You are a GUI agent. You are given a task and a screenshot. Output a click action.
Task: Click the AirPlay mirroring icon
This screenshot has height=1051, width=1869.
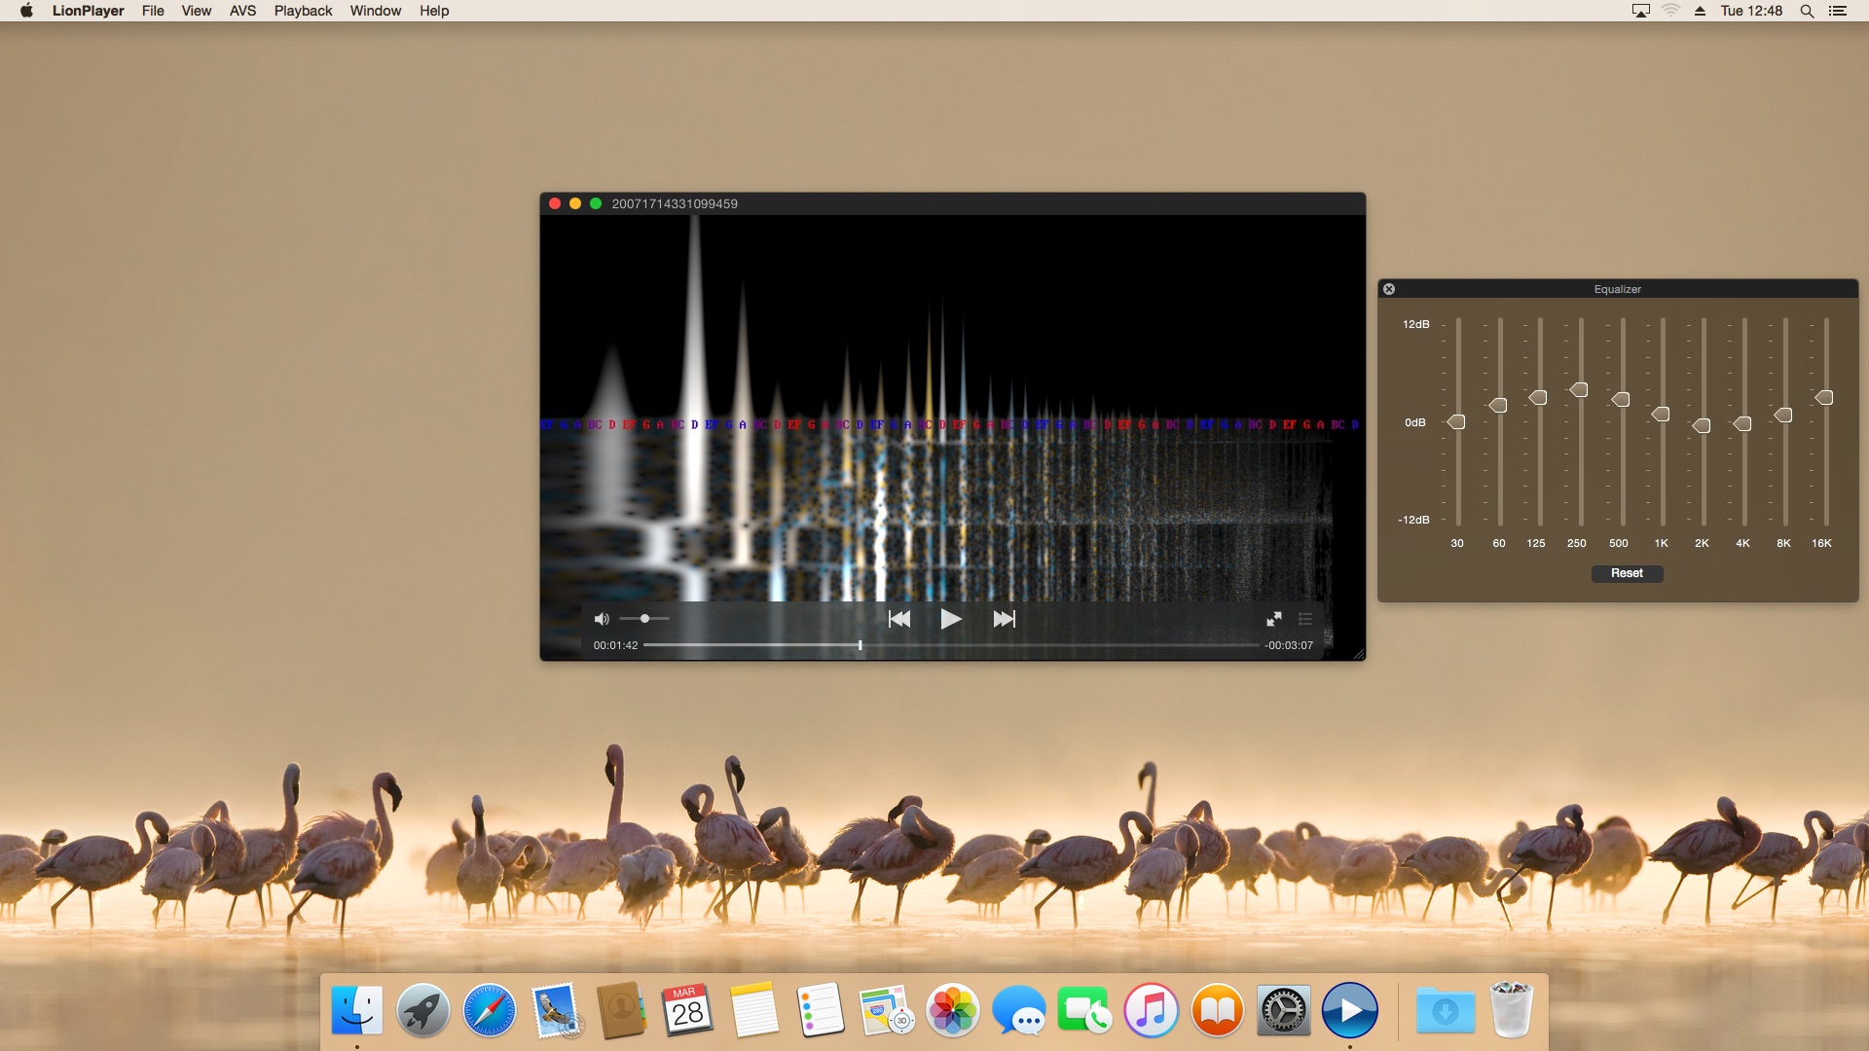point(1640,11)
